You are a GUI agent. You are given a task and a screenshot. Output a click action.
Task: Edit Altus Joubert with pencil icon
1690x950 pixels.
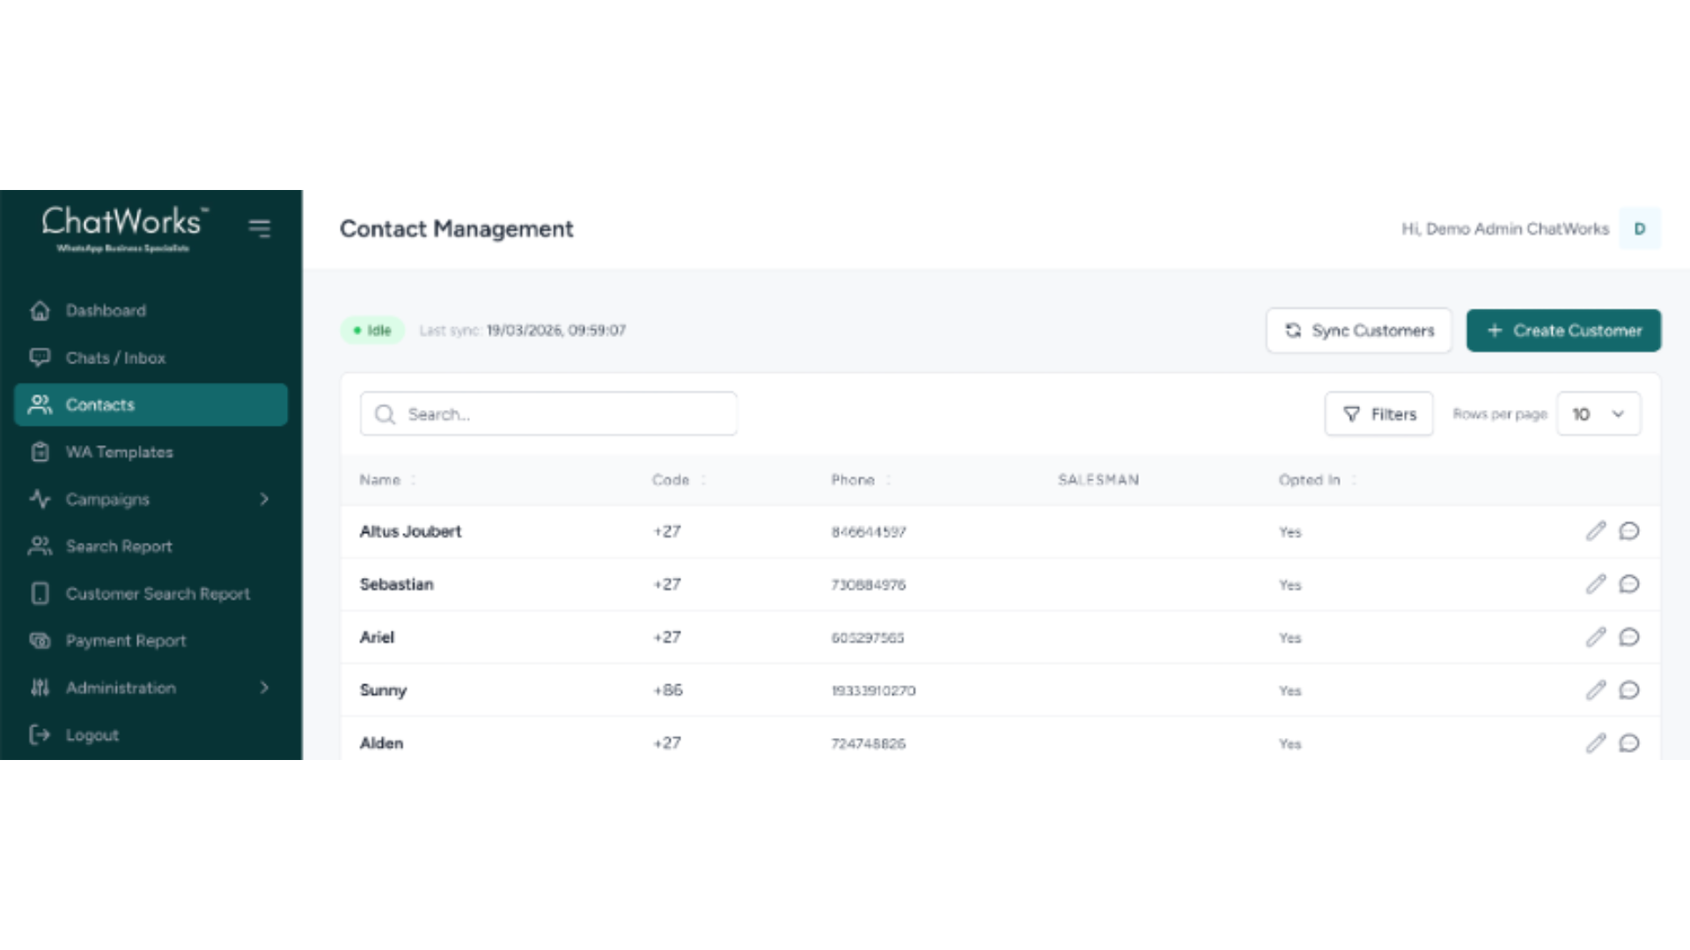click(1596, 531)
